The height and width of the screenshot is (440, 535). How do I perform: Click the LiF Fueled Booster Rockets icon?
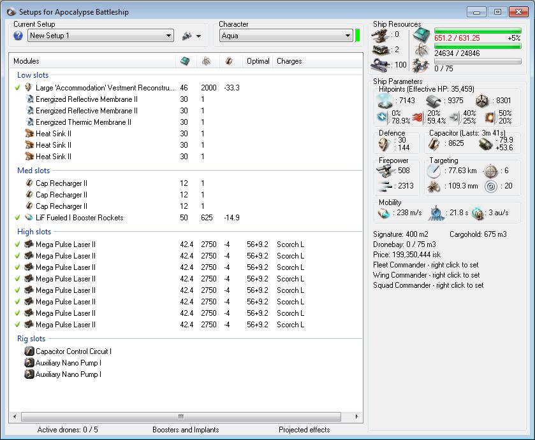(x=29, y=217)
